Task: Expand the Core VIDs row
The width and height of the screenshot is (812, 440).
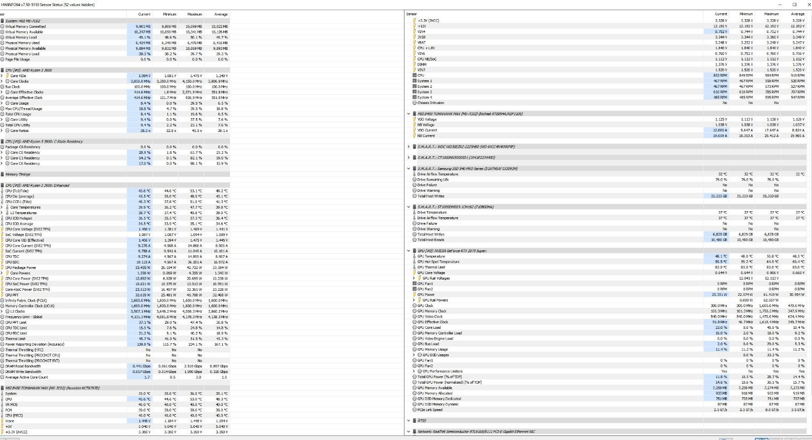Action: (x=2, y=76)
